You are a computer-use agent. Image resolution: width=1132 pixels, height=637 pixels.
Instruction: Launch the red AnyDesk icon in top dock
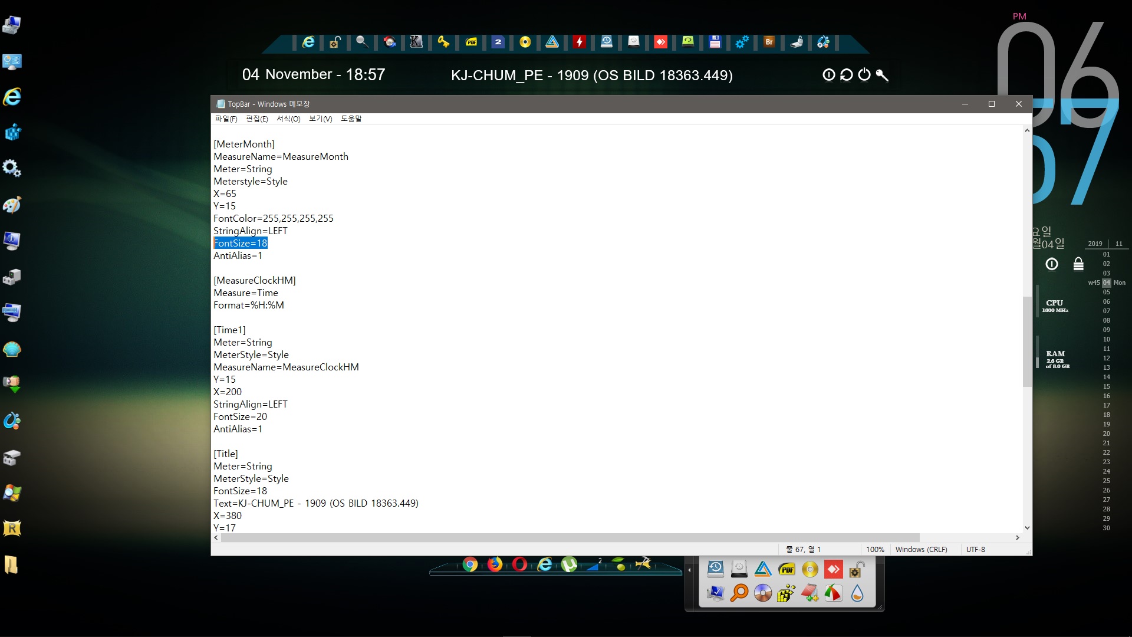pyautogui.click(x=661, y=42)
